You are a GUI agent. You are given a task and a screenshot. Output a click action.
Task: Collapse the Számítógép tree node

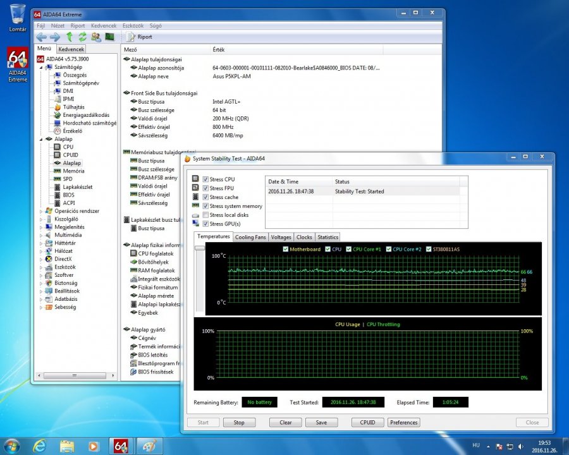42,67
